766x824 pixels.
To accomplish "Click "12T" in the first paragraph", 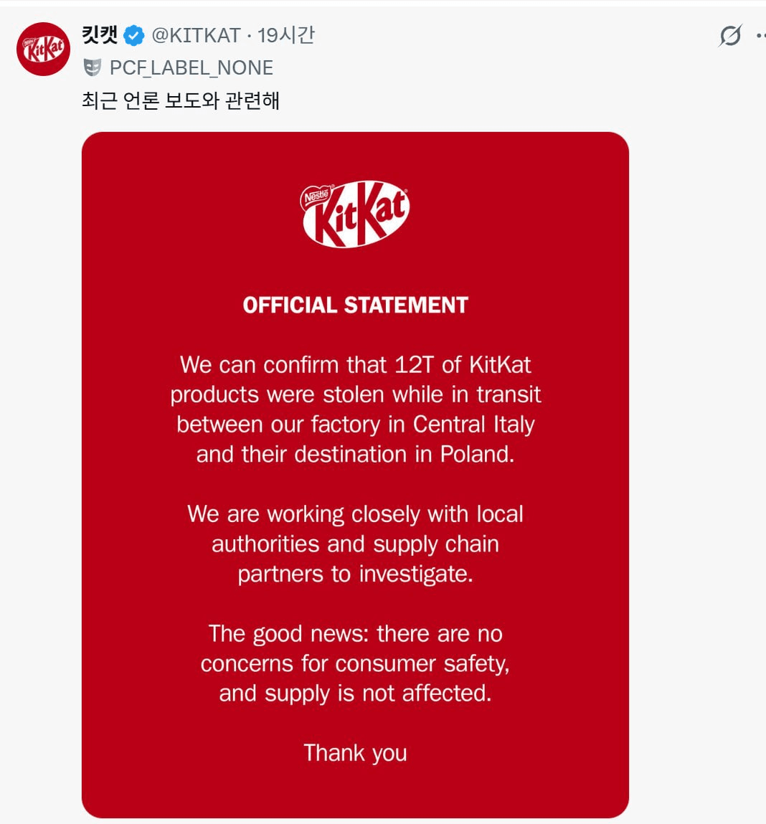I will pos(414,364).
